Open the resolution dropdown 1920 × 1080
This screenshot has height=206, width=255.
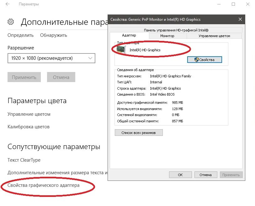click(51, 58)
